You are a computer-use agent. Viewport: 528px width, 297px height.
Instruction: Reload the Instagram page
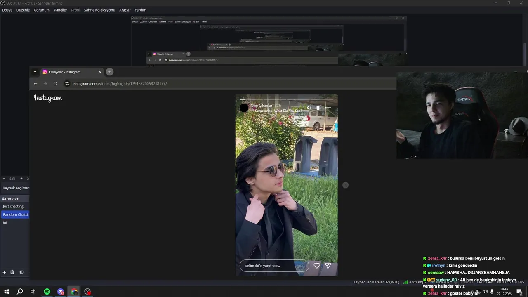(x=55, y=84)
